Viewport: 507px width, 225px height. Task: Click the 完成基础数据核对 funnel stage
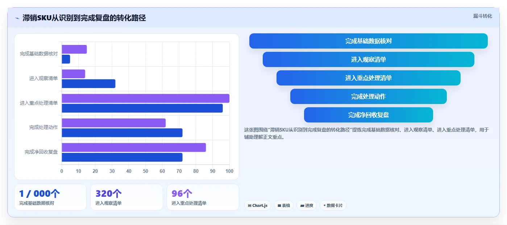pyautogui.click(x=369, y=41)
